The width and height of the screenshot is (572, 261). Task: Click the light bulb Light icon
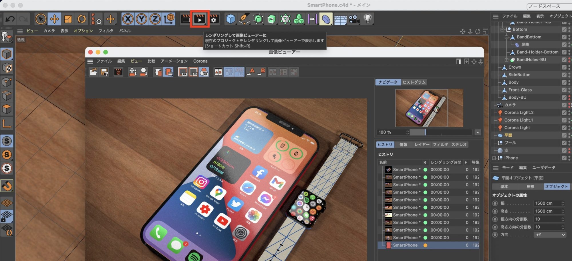368,19
